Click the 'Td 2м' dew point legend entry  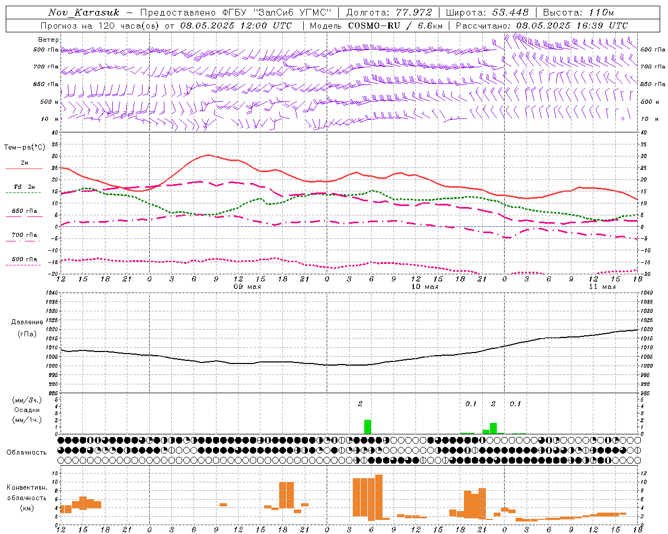tap(25, 187)
